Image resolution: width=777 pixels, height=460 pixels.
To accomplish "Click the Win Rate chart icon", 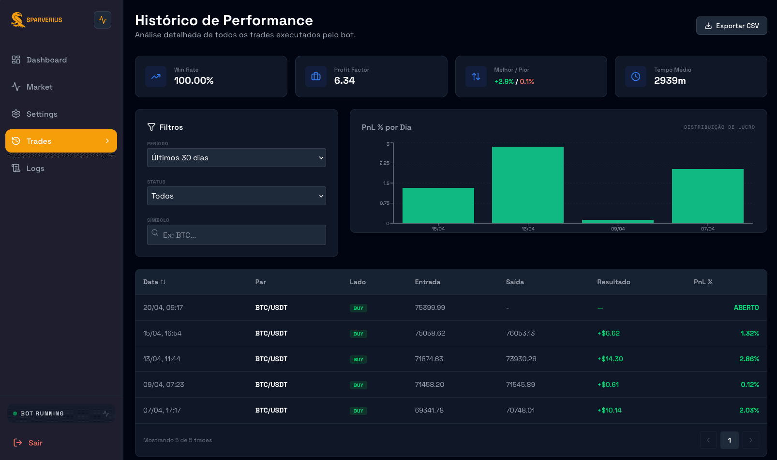I will tap(156, 77).
